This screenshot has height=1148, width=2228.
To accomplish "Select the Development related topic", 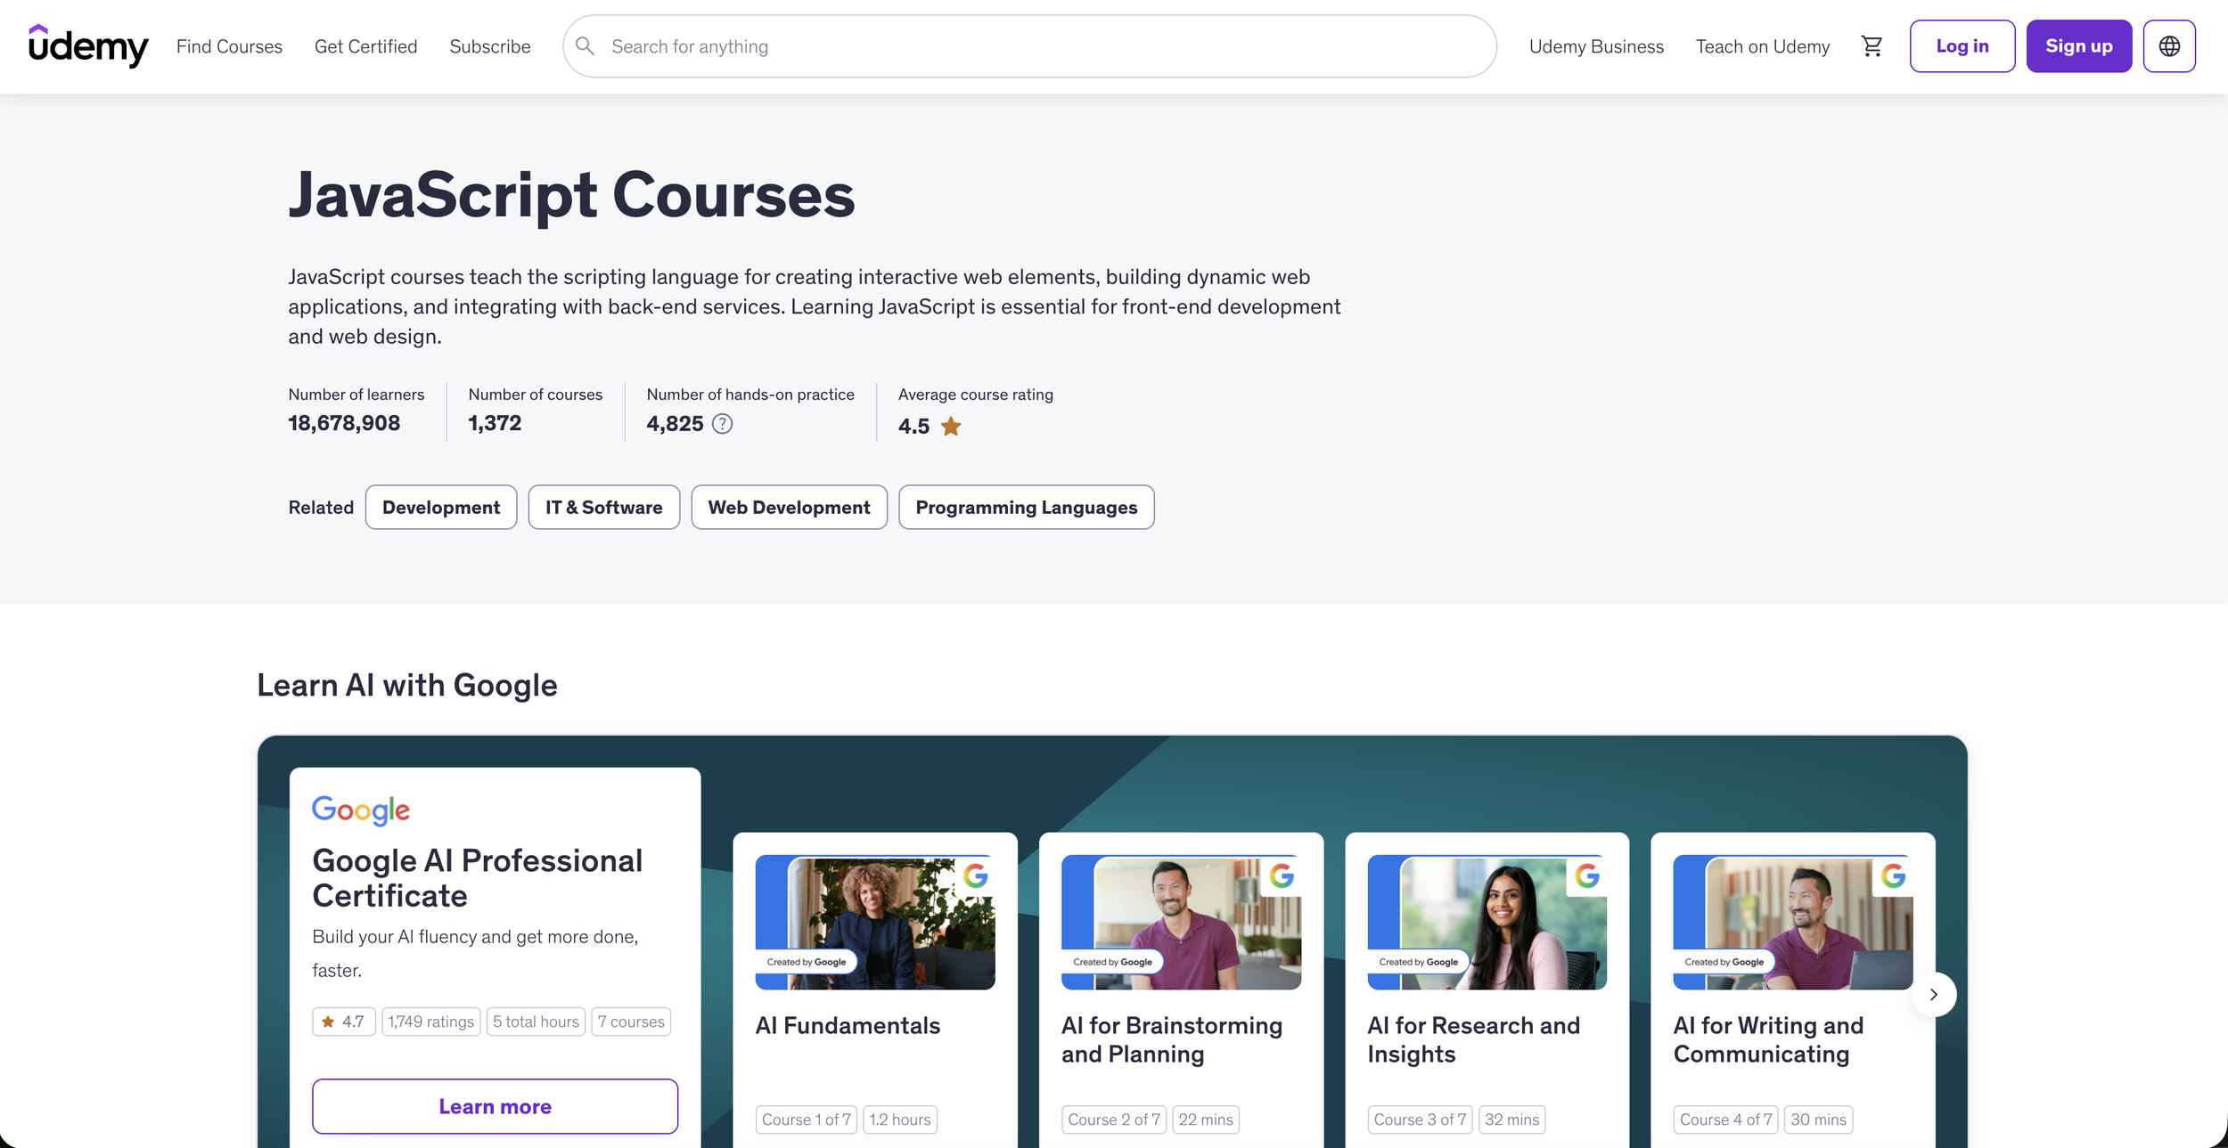I will coord(441,508).
